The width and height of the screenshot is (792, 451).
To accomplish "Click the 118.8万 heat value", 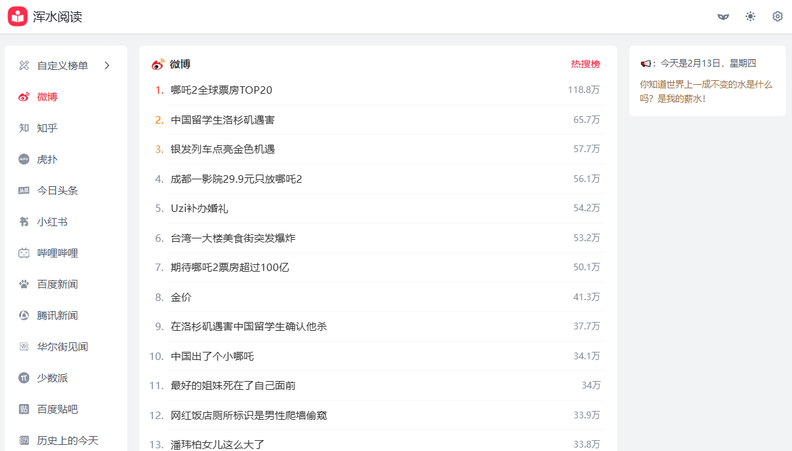I will click(x=584, y=90).
